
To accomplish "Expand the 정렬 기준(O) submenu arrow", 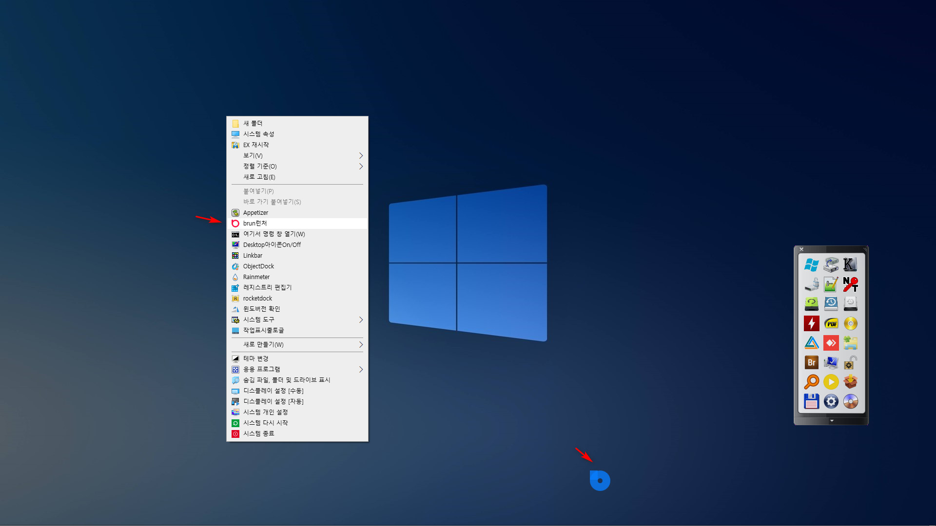I will click(x=361, y=167).
